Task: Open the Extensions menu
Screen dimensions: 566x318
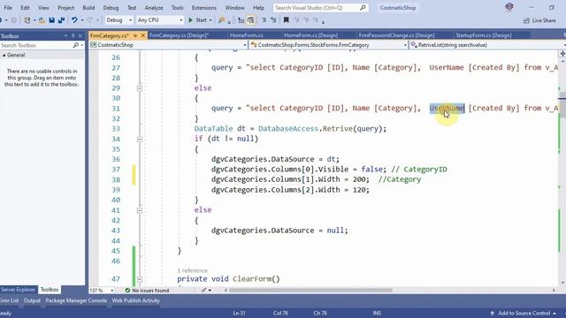Action: (204, 8)
